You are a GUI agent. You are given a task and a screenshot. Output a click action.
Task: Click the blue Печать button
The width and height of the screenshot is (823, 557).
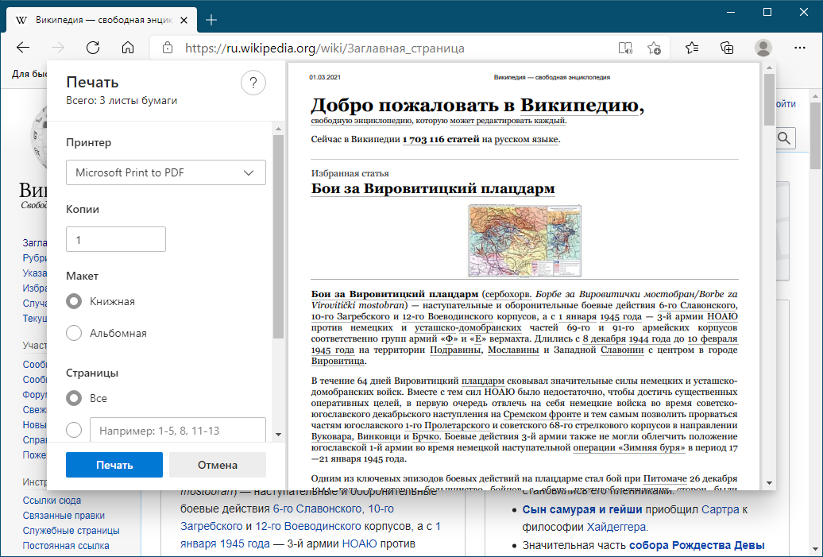pyautogui.click(x=114, y=465)
